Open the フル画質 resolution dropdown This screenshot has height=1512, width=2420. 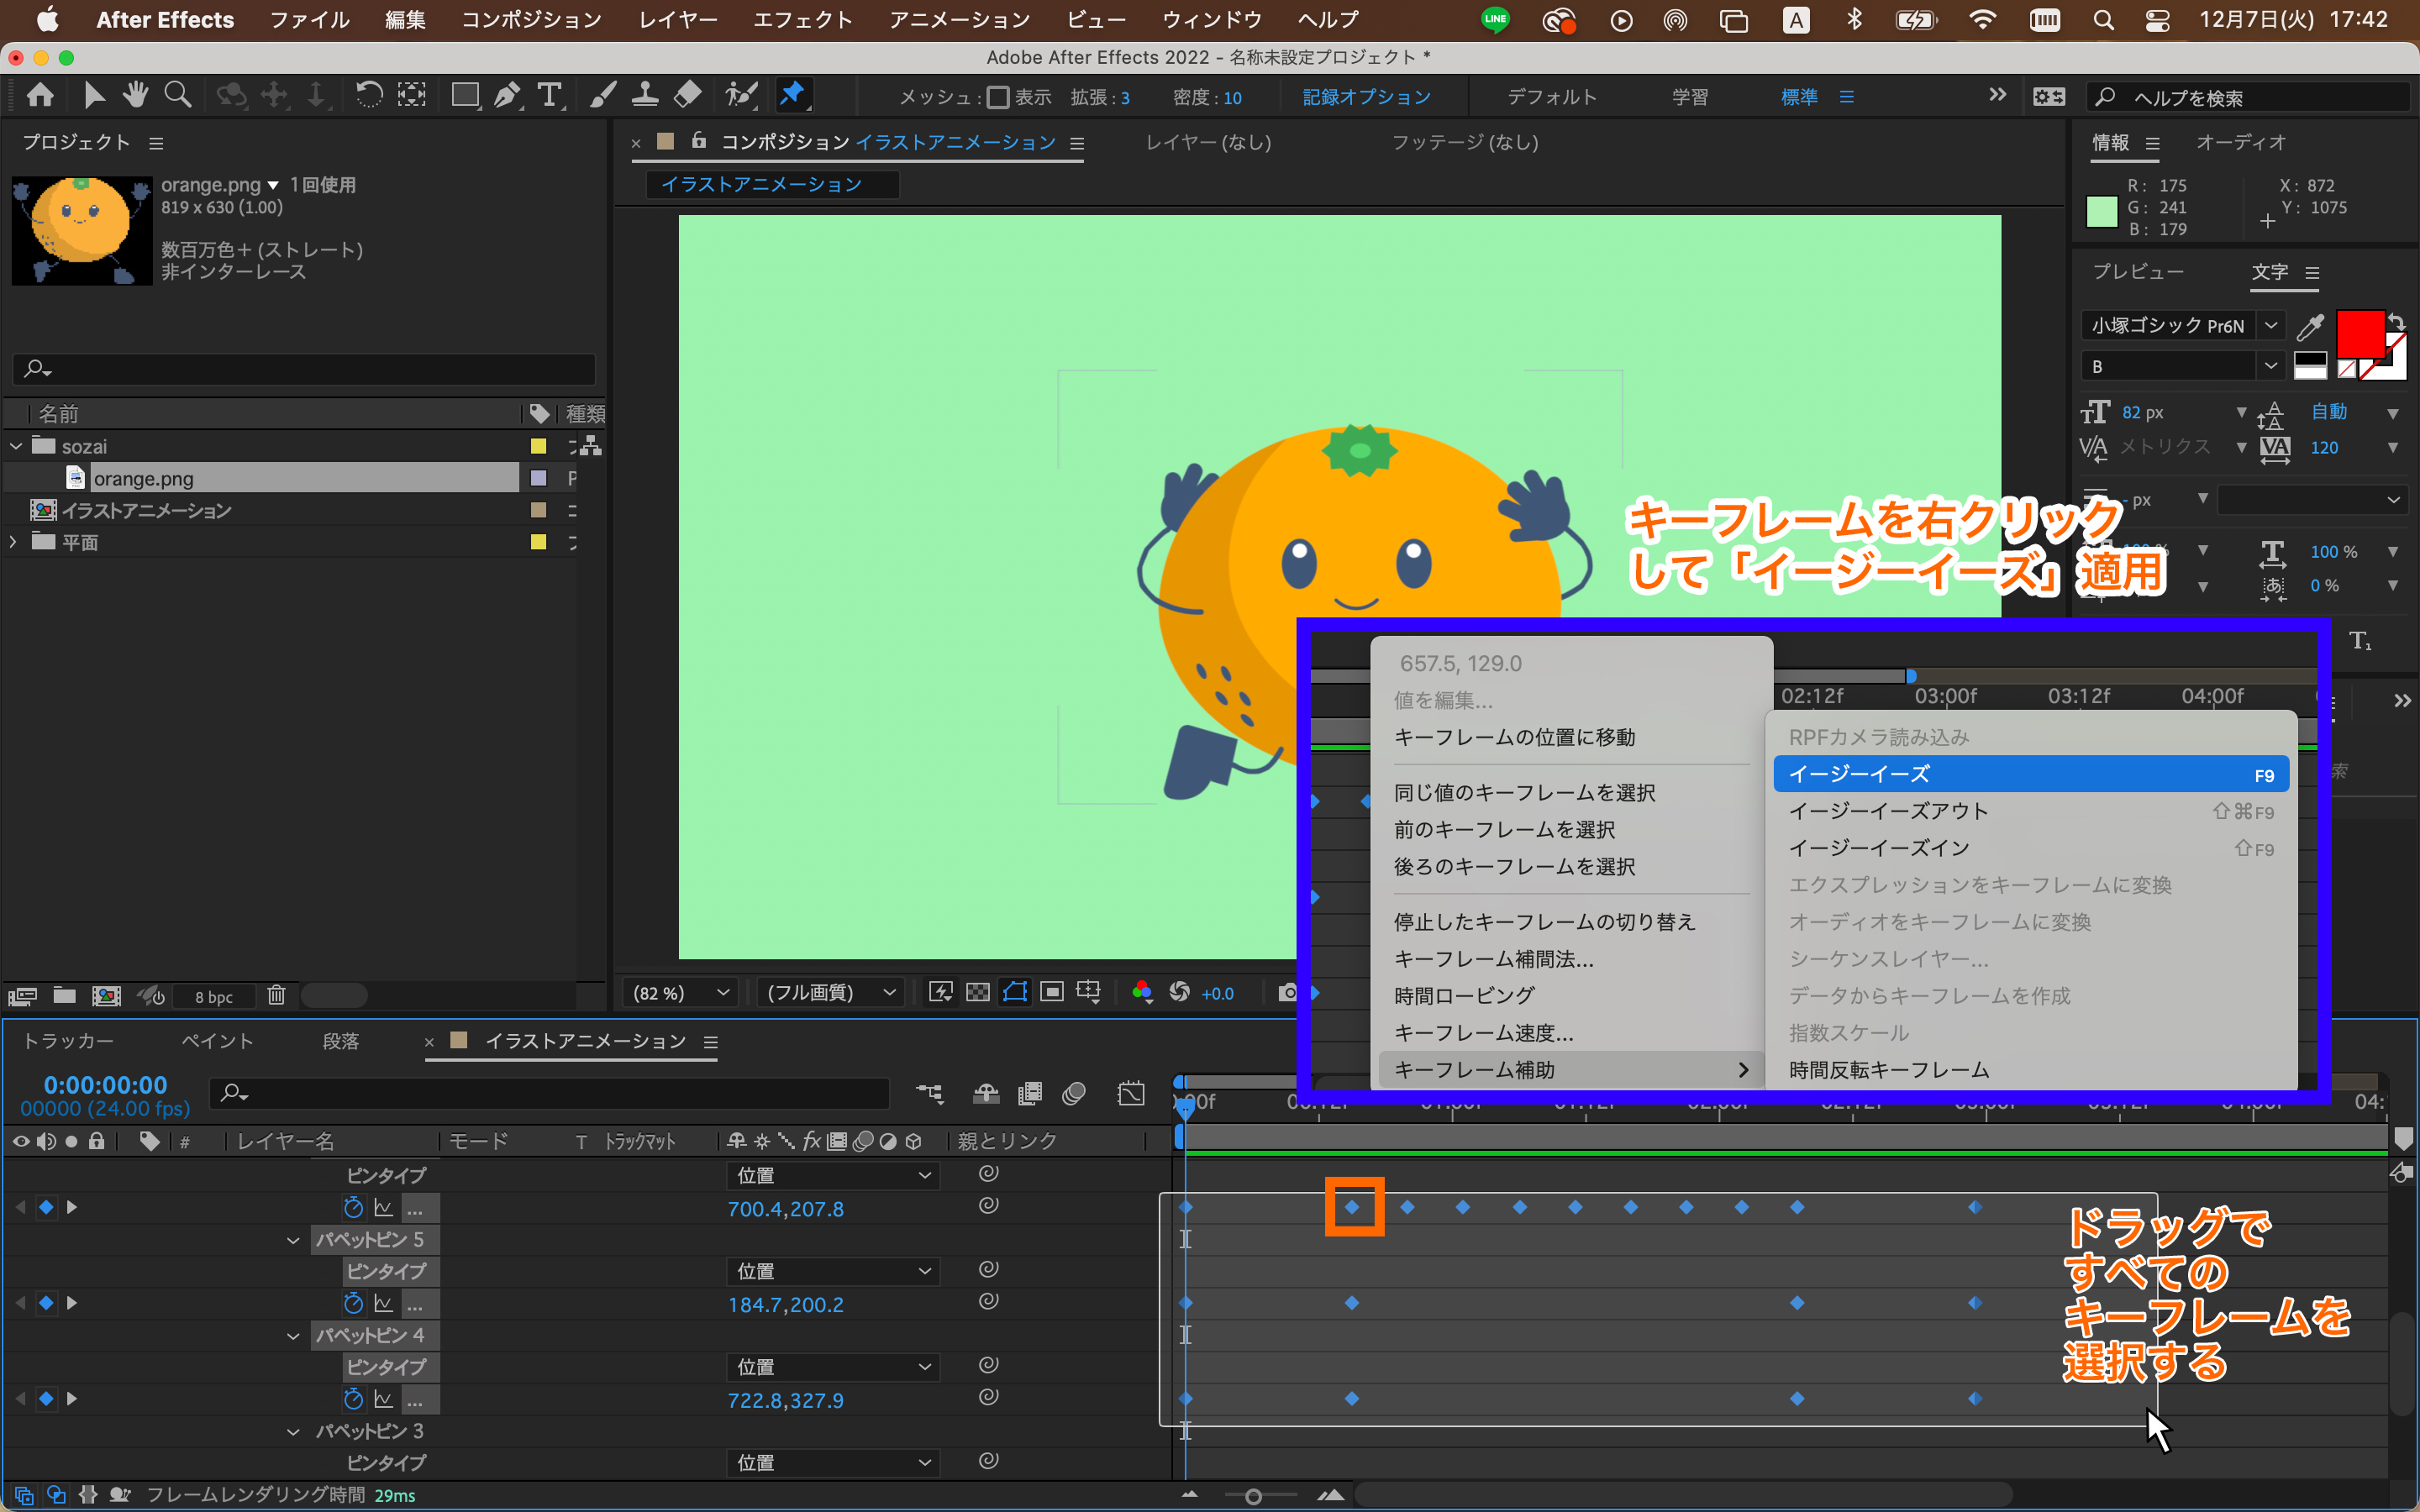pyautogui.click(x=830, y=992)
